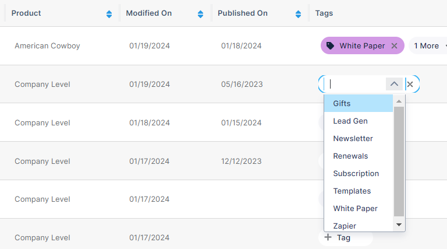The image size is (447, 249).
Task: Collapse the tag dropdown with chevron
Action: pyautogui.click(x=394, y=84)
